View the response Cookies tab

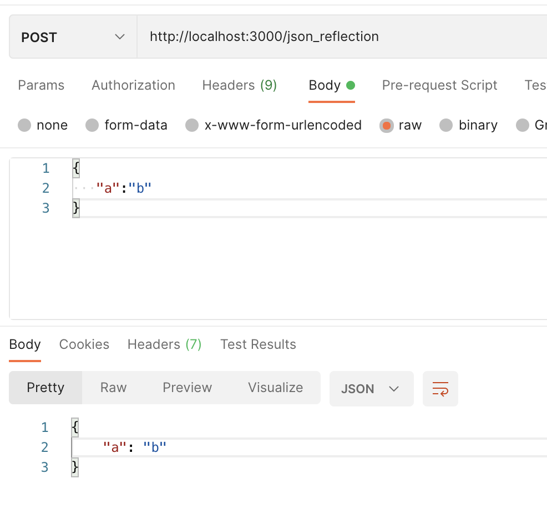(84, 344)
